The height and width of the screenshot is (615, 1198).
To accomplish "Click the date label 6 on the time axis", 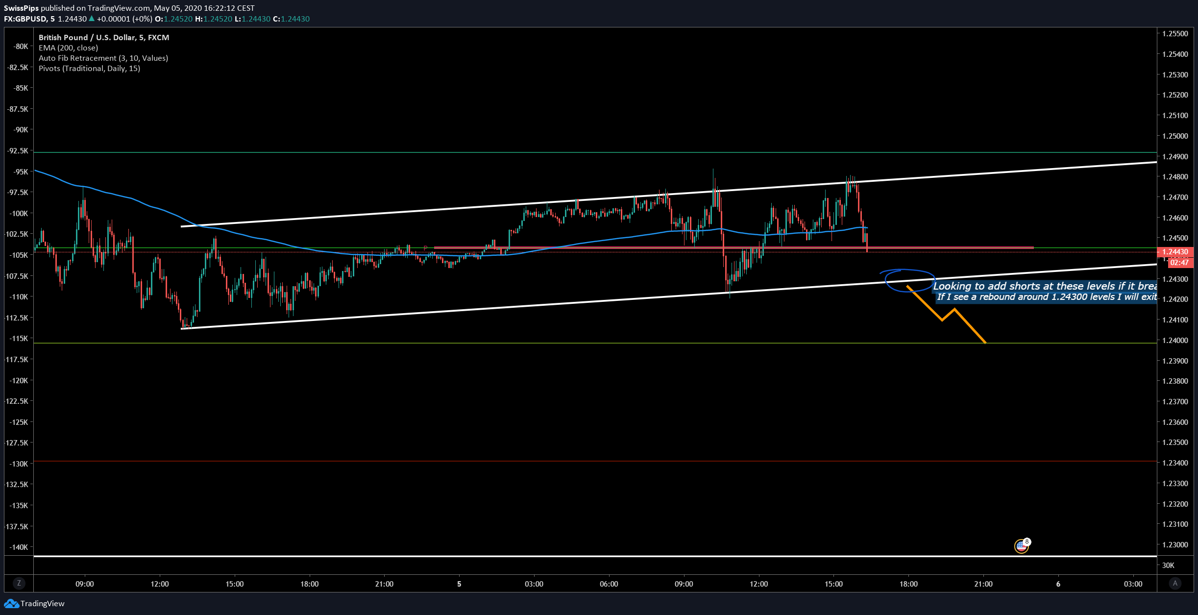I will tap(1058, 584).
